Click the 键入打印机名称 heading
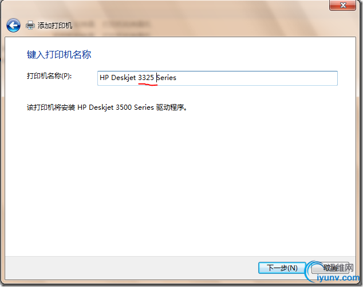This screenshot has width=363, height=287. click(59, 55)
